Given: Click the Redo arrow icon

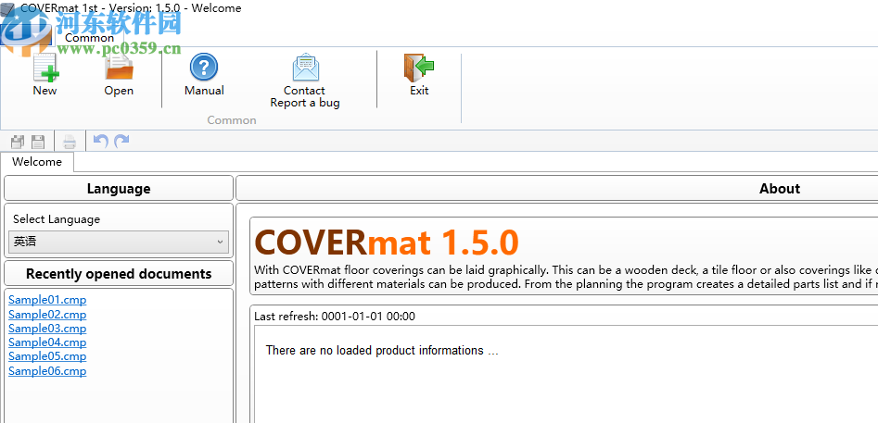Looking at the screenshot, I should tap(121, 141).
